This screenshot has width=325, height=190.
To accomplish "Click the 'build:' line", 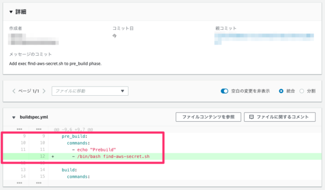I will tap(69, 170).
